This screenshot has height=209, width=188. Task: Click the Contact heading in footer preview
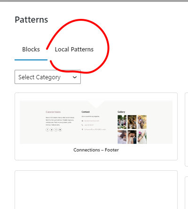(86, 112)
